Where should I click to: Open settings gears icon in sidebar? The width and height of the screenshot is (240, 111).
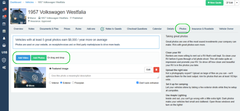tap(4, 67)
